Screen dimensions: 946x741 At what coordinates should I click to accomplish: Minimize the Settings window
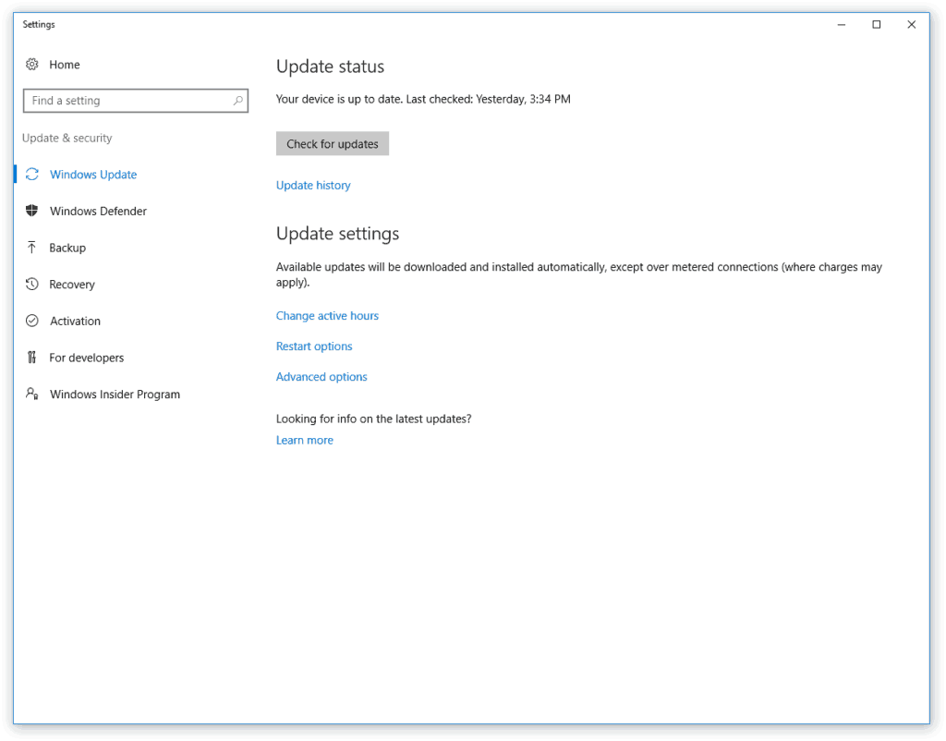(842, 25)
